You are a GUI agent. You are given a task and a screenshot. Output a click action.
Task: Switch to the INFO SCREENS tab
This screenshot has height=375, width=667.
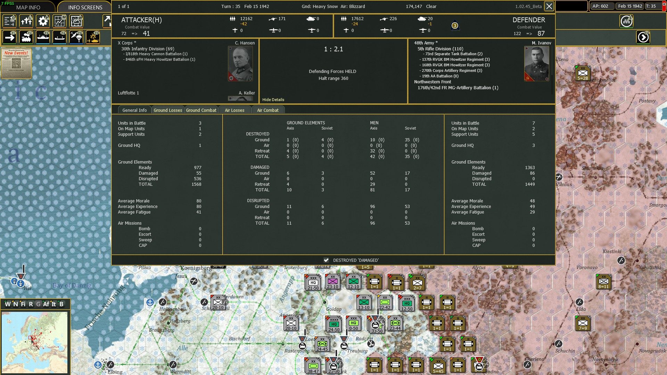pos(85,7)
